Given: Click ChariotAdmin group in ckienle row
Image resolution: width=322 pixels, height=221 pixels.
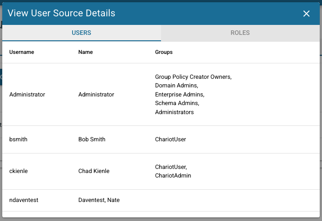Looking at the screenshot, I should (173, 176).
